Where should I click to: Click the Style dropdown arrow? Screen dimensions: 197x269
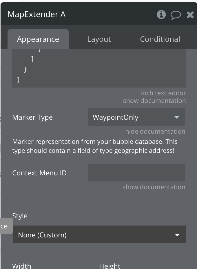click(177, 235)
